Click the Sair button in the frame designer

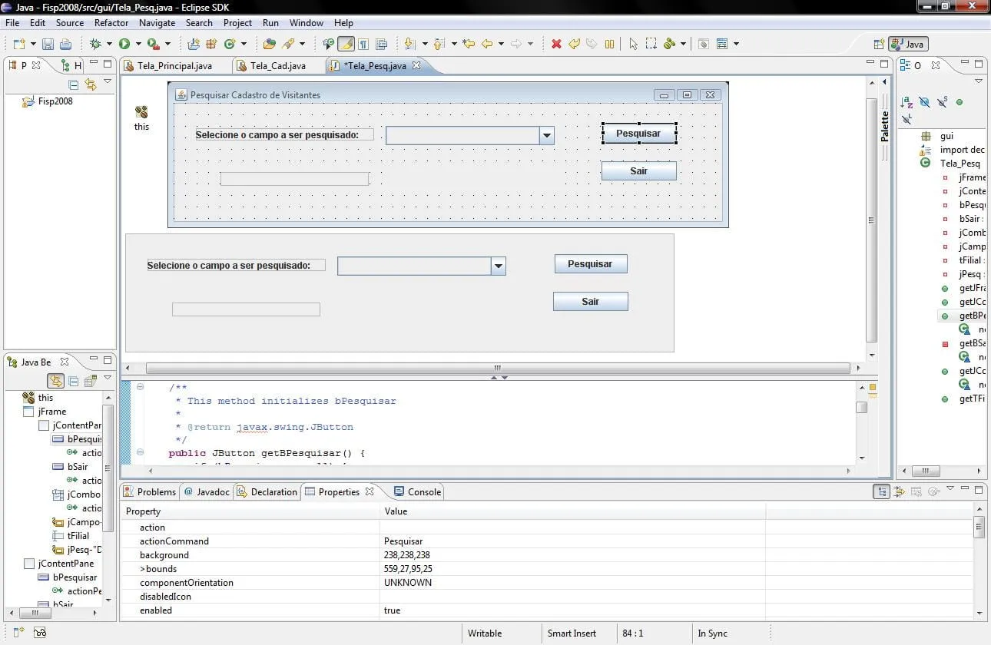[x=638, y=171]
